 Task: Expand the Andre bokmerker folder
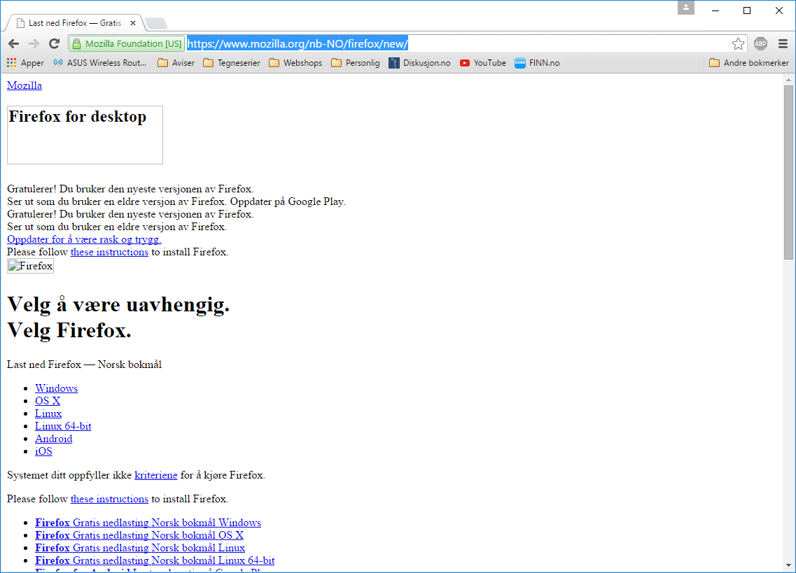pyautogui.click(x=749, y=63)
